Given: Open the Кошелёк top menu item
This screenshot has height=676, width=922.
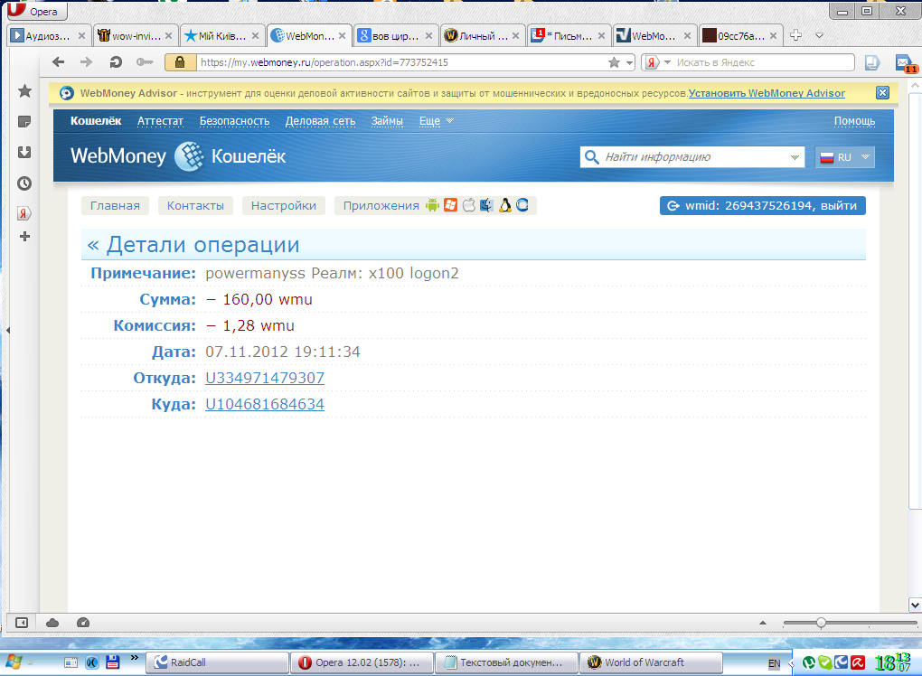Looking at the screenshot, I should click(x=96, y=121).
